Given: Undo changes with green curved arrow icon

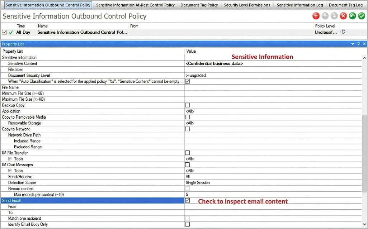Looking at the screenshot, I should pyautogui.click(x=352, y=16).
